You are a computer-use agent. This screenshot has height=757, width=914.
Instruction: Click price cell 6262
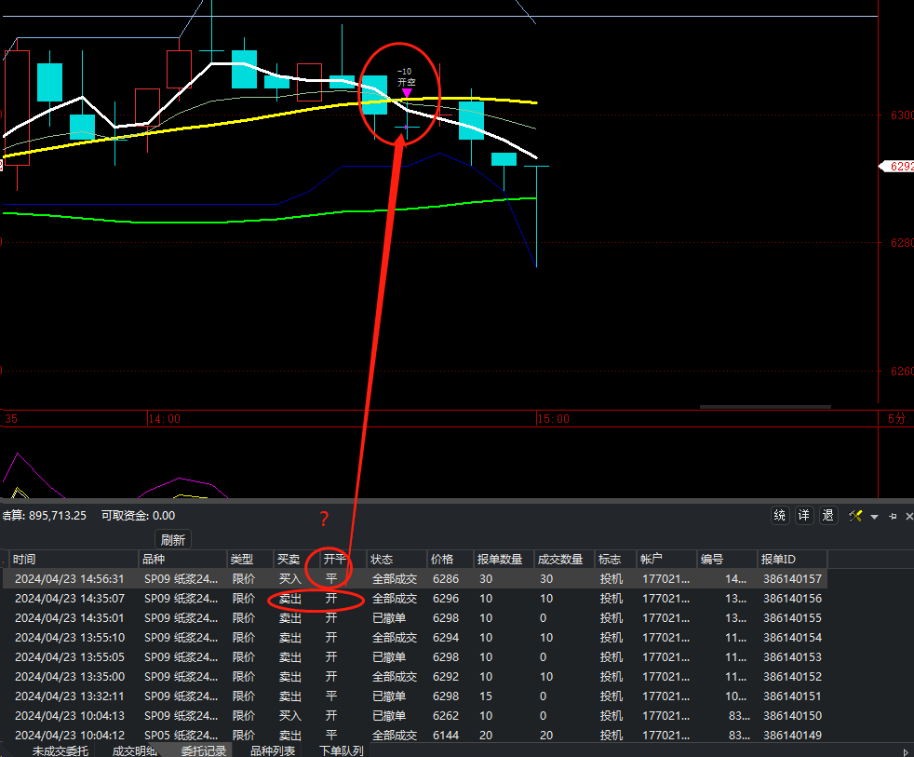click(x=445, y=716)
